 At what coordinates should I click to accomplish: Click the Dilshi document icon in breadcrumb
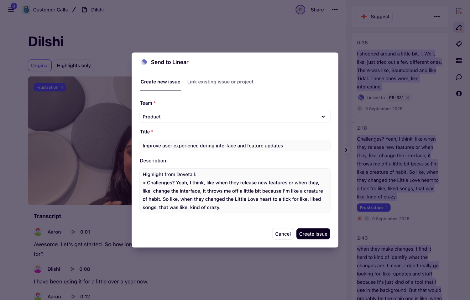(84, 10)
